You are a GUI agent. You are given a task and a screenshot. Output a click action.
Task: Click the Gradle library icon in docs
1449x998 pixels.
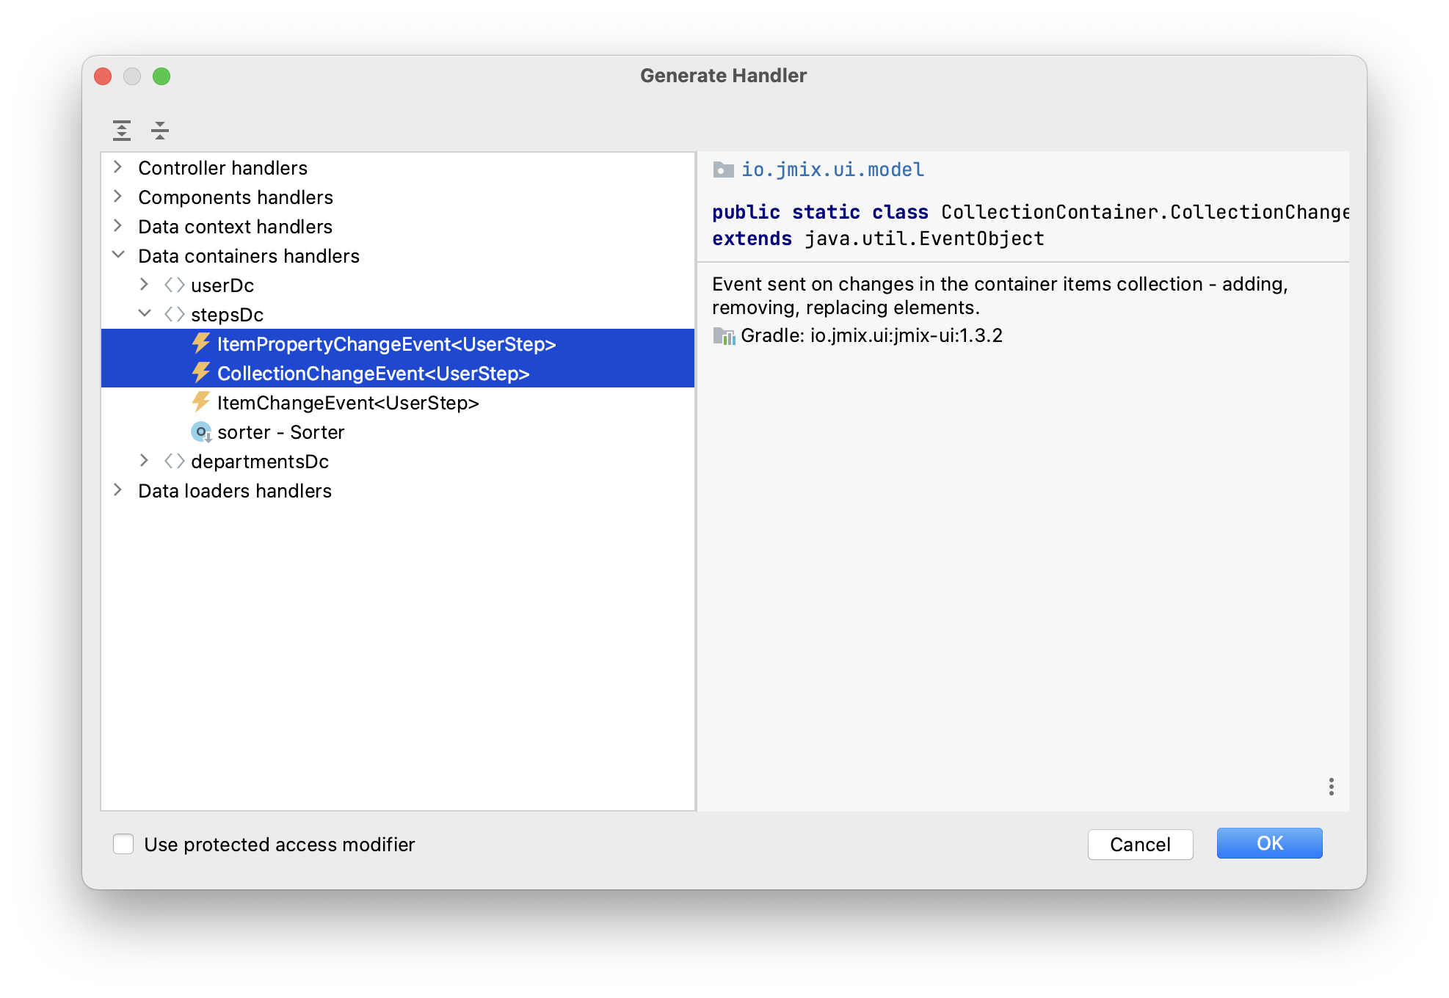(724, 336)
